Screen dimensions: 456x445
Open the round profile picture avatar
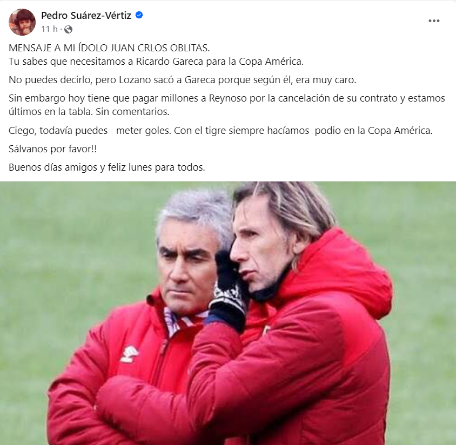pyautogui.click(x=22, y=22)
